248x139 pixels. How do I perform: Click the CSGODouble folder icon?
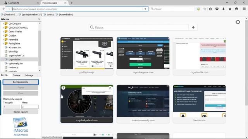(x=6, y=24)
